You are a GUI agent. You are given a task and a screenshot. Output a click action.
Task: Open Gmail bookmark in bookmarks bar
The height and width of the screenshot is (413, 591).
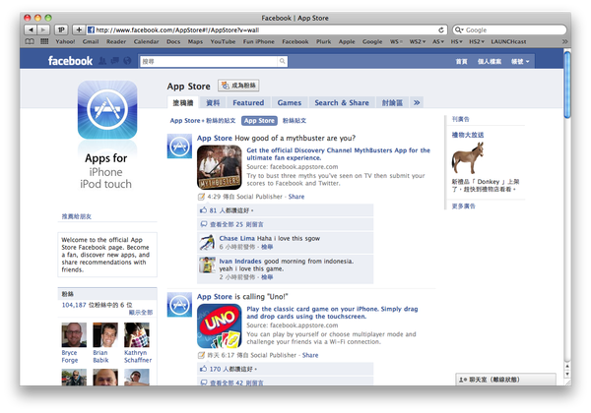pyautogui.click(x=91, y=41)
